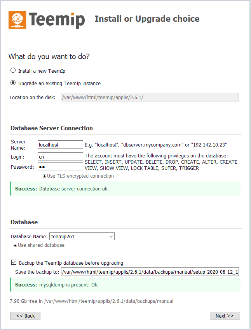
Task: Click the orange TeemIp globe logo icon
Action: click(17, 20)
